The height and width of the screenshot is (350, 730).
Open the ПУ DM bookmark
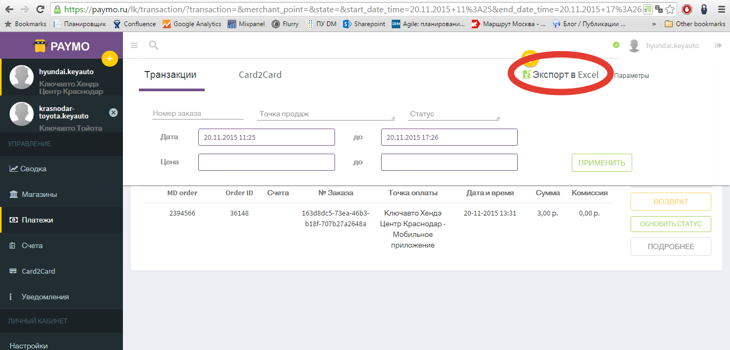click(321, 24)
